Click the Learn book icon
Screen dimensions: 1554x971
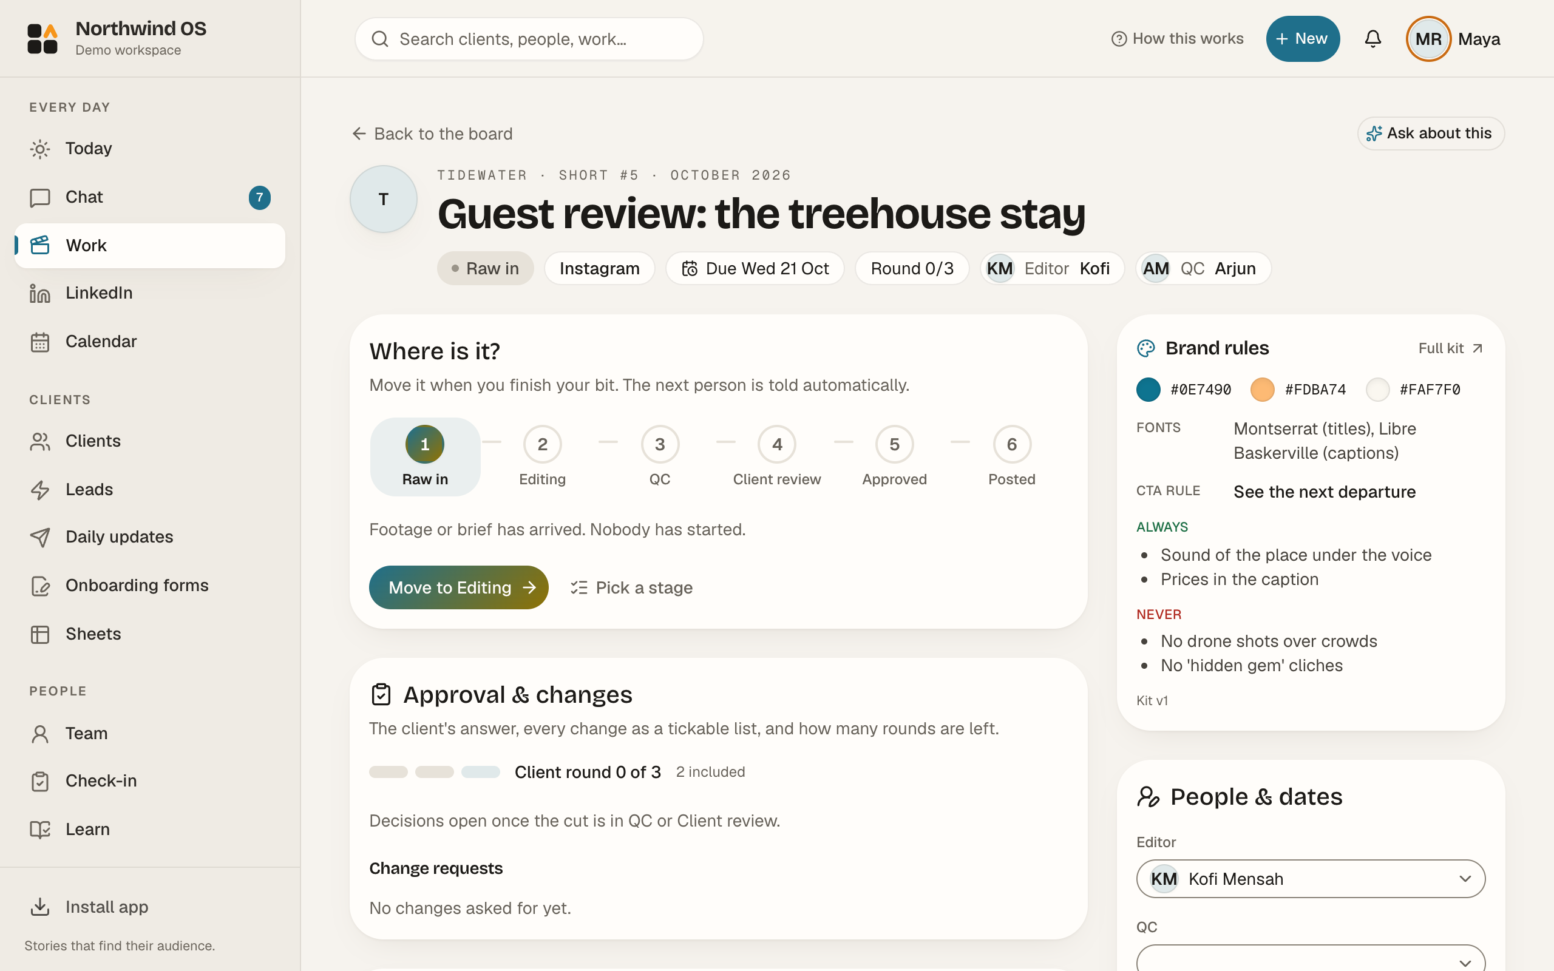point(40,830)
